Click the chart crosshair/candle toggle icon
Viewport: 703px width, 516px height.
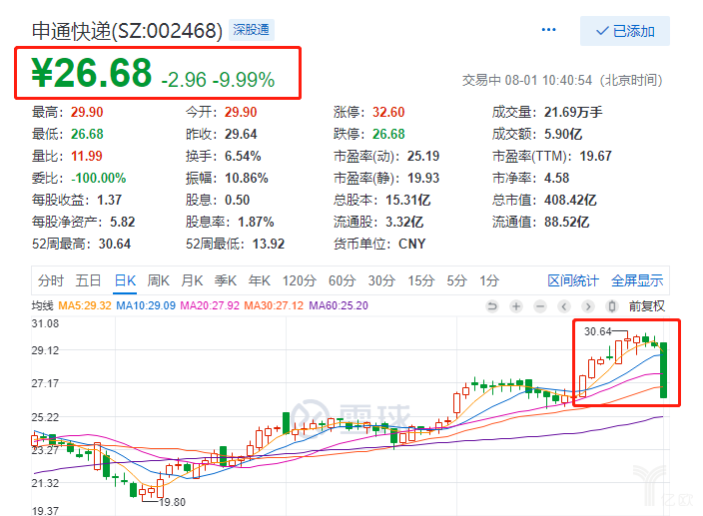pyautogui.click(x=611, y=306)
